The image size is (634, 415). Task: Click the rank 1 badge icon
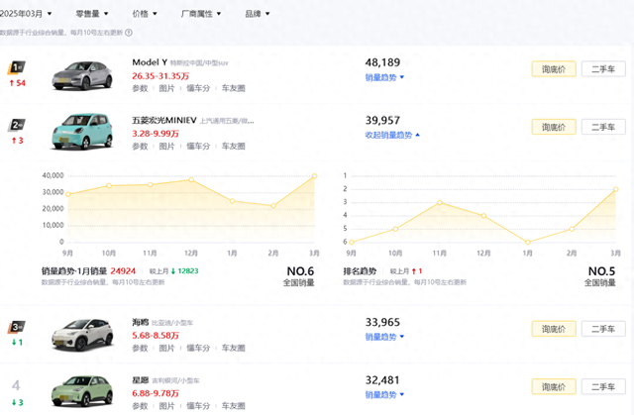tap(16, 67)
